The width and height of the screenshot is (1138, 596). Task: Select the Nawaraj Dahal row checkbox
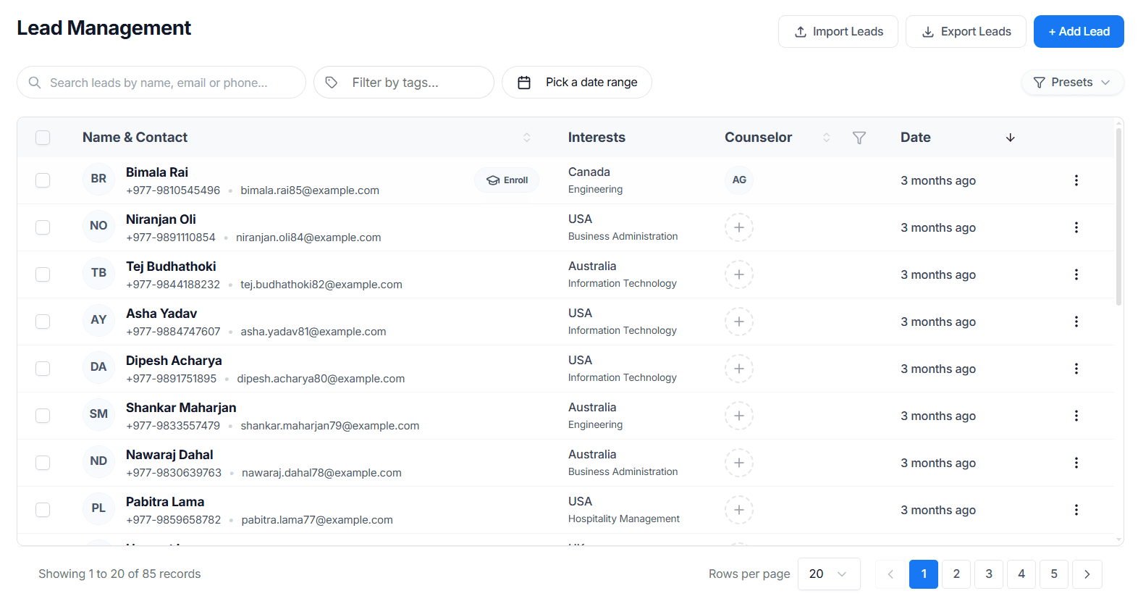(x=43, y=463)
